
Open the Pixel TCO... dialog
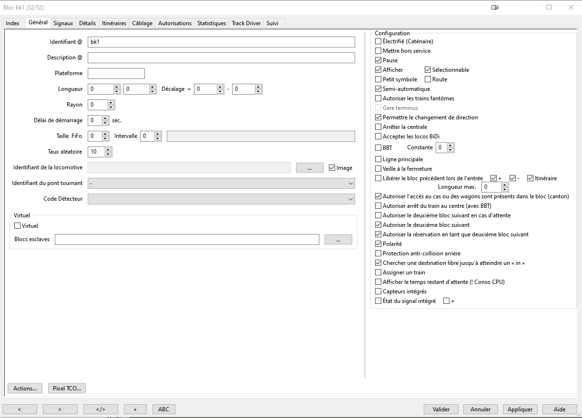point(67,389)
